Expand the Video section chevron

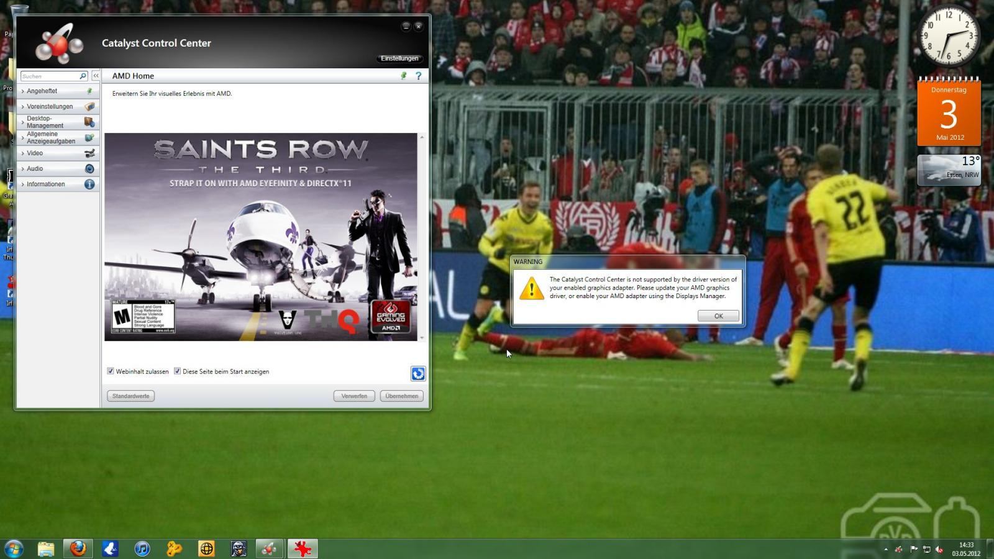click(x=23, y=153)
